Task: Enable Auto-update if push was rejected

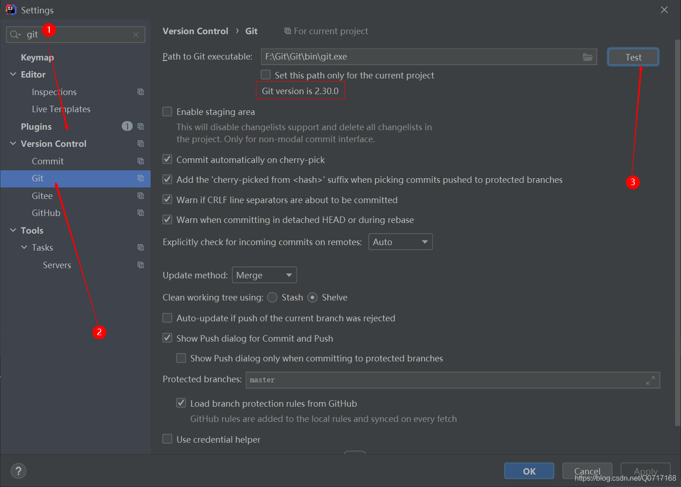Action: [167, 318]
